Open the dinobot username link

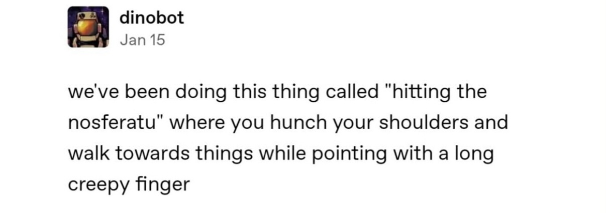pos(152,18)
